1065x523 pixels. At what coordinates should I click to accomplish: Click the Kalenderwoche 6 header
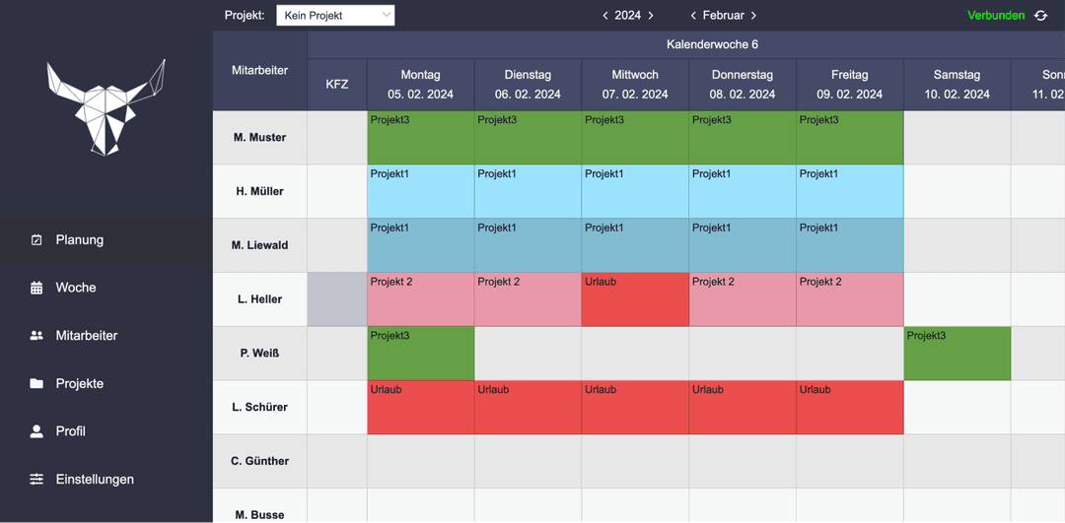click(x=713, y=44)
